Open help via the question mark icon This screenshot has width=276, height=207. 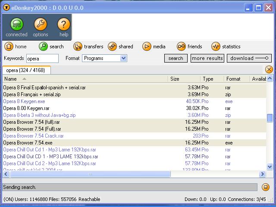click(64, 24)
